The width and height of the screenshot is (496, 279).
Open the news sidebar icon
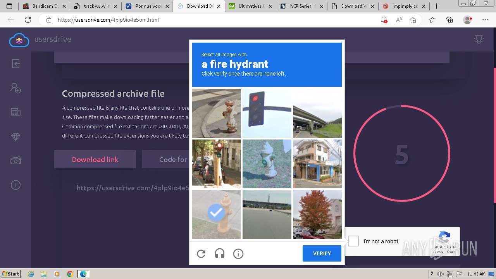click(x=15, y=112)
